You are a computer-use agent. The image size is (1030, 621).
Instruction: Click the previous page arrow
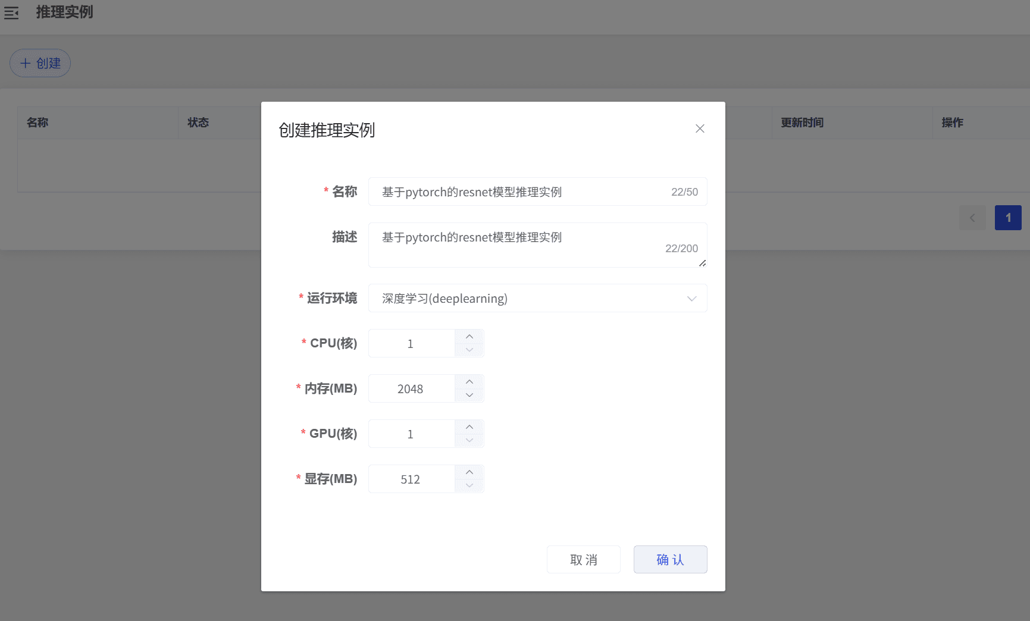[x=972, y=218]
